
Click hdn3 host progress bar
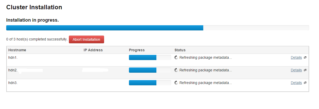tap(150, 83)
